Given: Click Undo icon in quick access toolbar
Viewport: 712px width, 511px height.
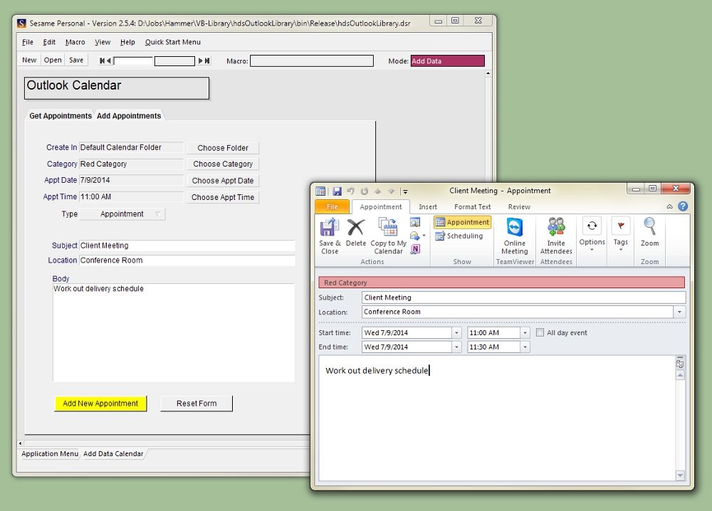Looking at the screenshot, I should tap(350, 191).
